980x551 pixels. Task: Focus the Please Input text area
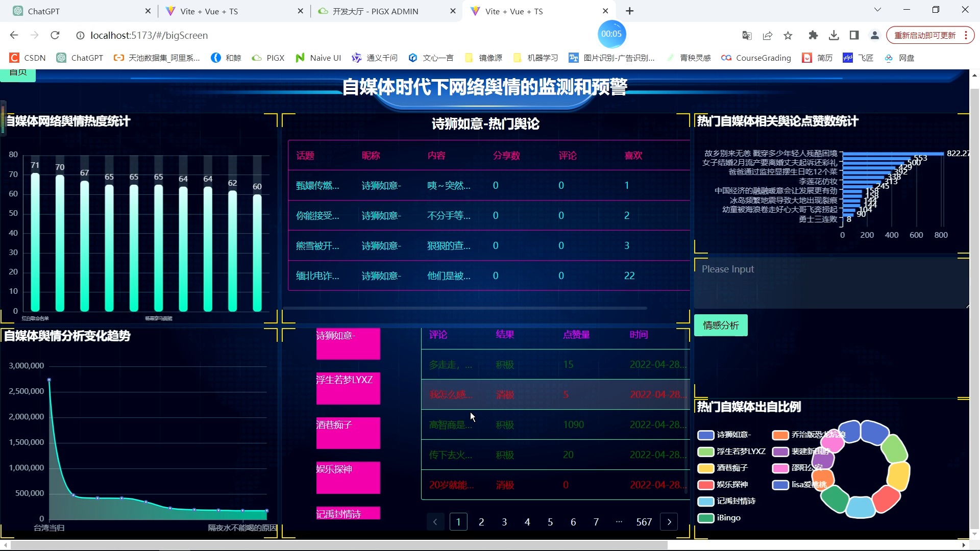point(831,283)
